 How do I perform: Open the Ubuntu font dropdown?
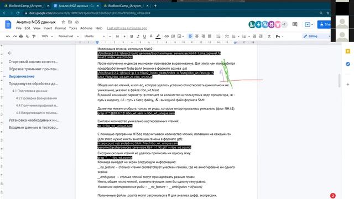pos(95,36)
